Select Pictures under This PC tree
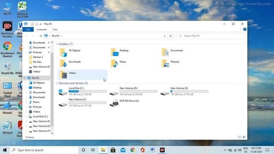Viewport: 274px width, 154px height. pyautogui.click(x=37, y=107)
